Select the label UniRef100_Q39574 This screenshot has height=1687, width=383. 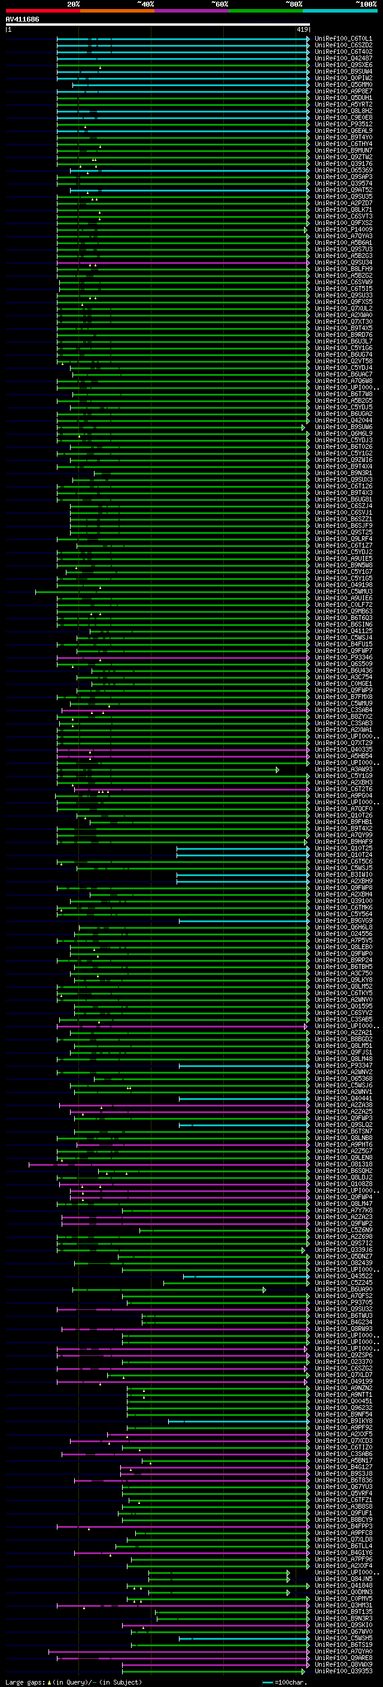point(343,183)
